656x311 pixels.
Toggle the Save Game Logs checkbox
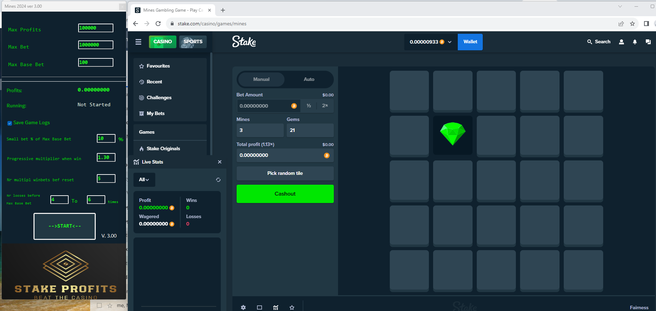pyautogui.click(x=10, y=123)
